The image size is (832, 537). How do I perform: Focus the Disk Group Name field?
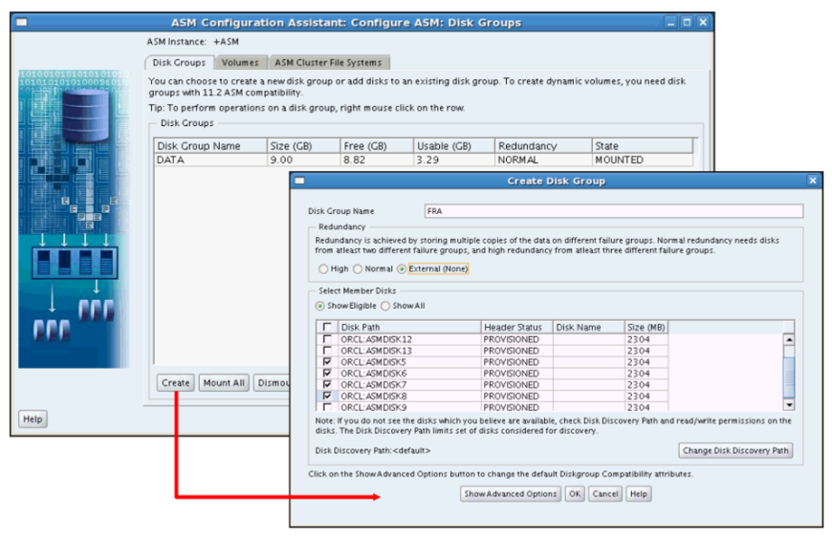click(613, 211)
